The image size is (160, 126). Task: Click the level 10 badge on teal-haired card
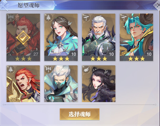click(149, 54)
